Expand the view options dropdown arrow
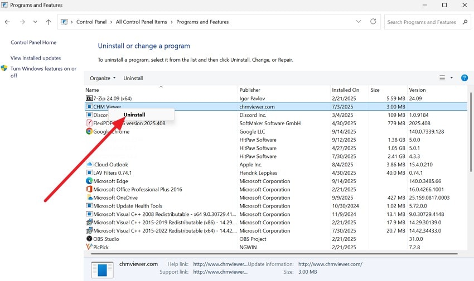 point(452,78)
